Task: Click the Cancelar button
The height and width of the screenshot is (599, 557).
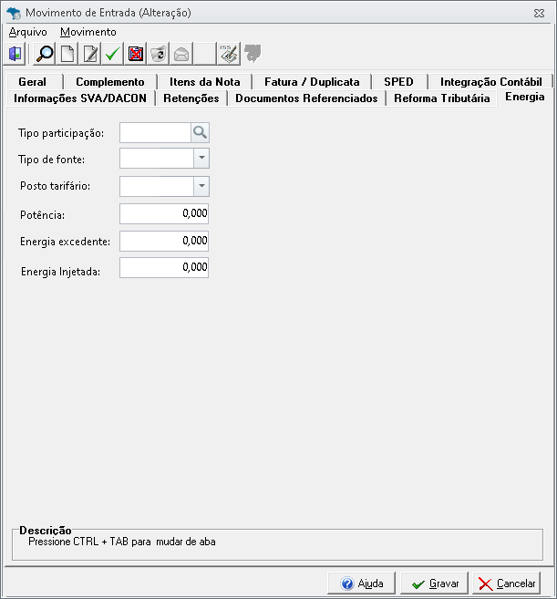Action: tap(507, 584)
